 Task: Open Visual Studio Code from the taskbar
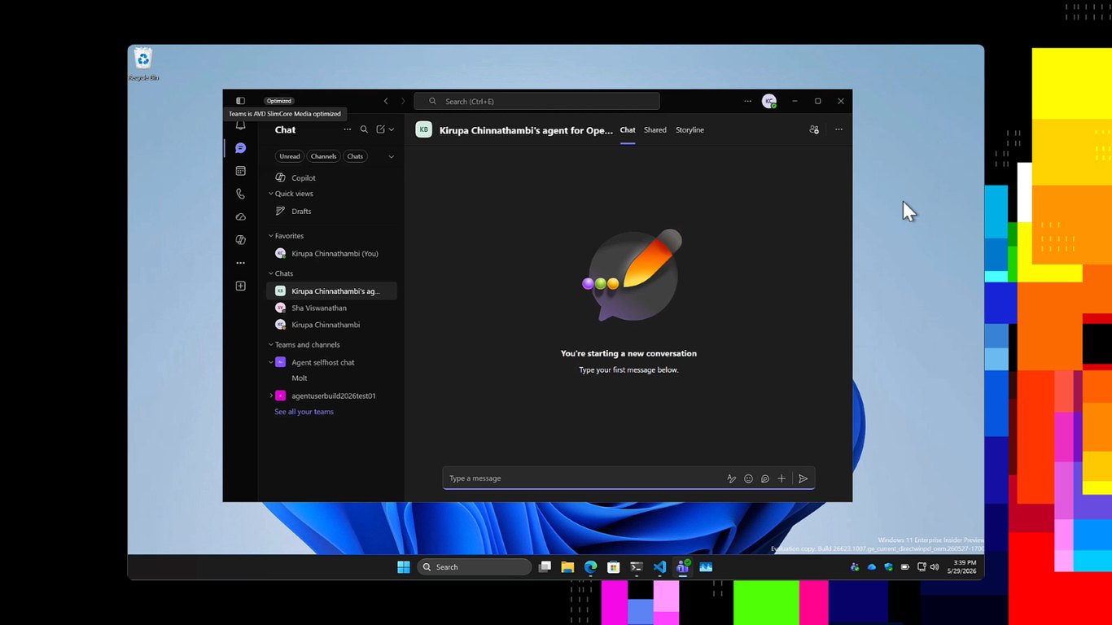pos(659,567)
